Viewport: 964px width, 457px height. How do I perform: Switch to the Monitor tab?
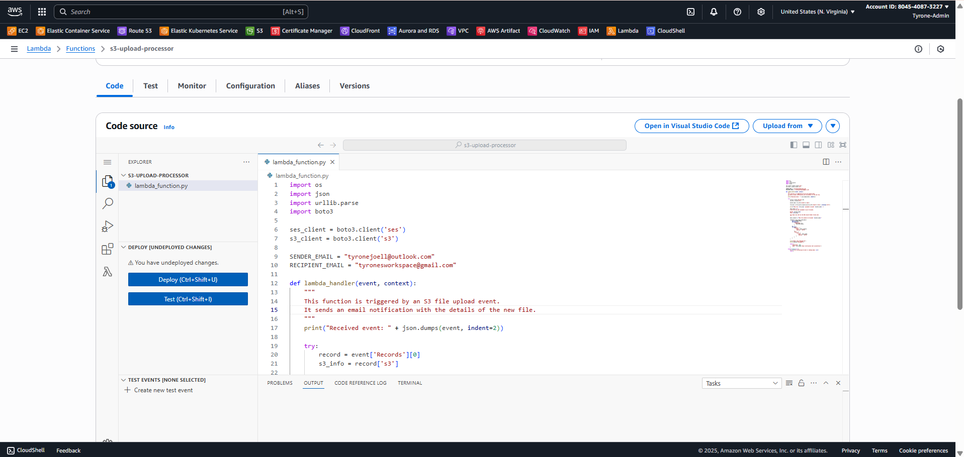[192, 85]
